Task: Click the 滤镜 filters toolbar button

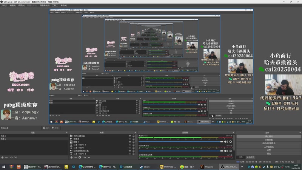Action: pos(55,128)
